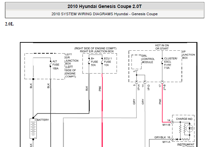
Task: Click the BLK label on the B+ fuse wire
Action: click(87, 88)
